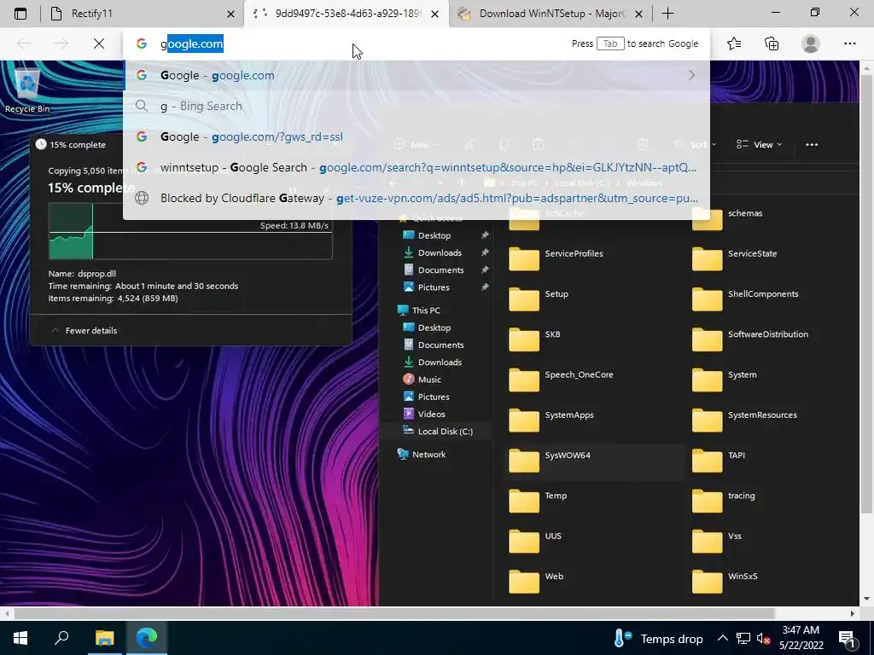Stop loading the page
Viewport: 874px width, 655px height.
click(99, 43)
